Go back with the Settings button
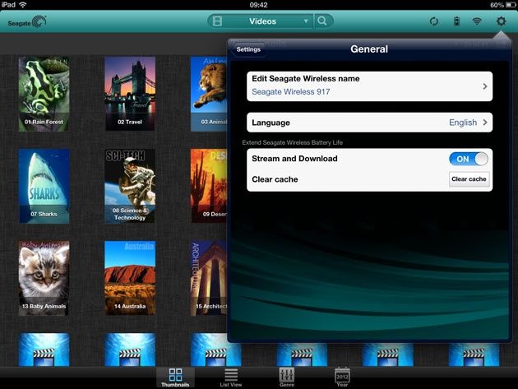The width and height of the screenshot is (518, 389). [248, 49]
